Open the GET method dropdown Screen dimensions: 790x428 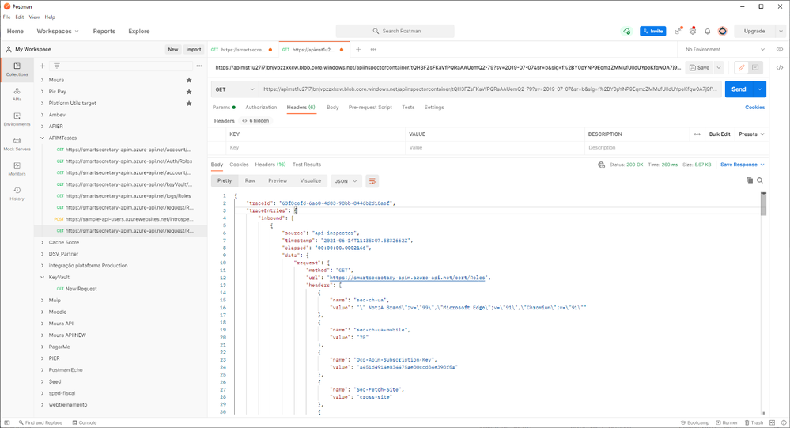coord(236,89)
